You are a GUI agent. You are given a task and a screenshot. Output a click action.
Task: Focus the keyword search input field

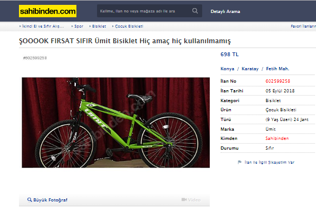tap(144, 11)
